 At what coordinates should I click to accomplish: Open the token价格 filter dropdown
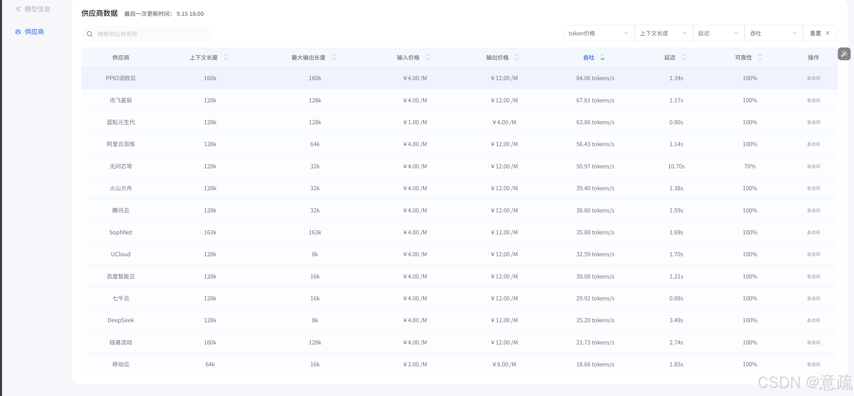click(599, 33)
